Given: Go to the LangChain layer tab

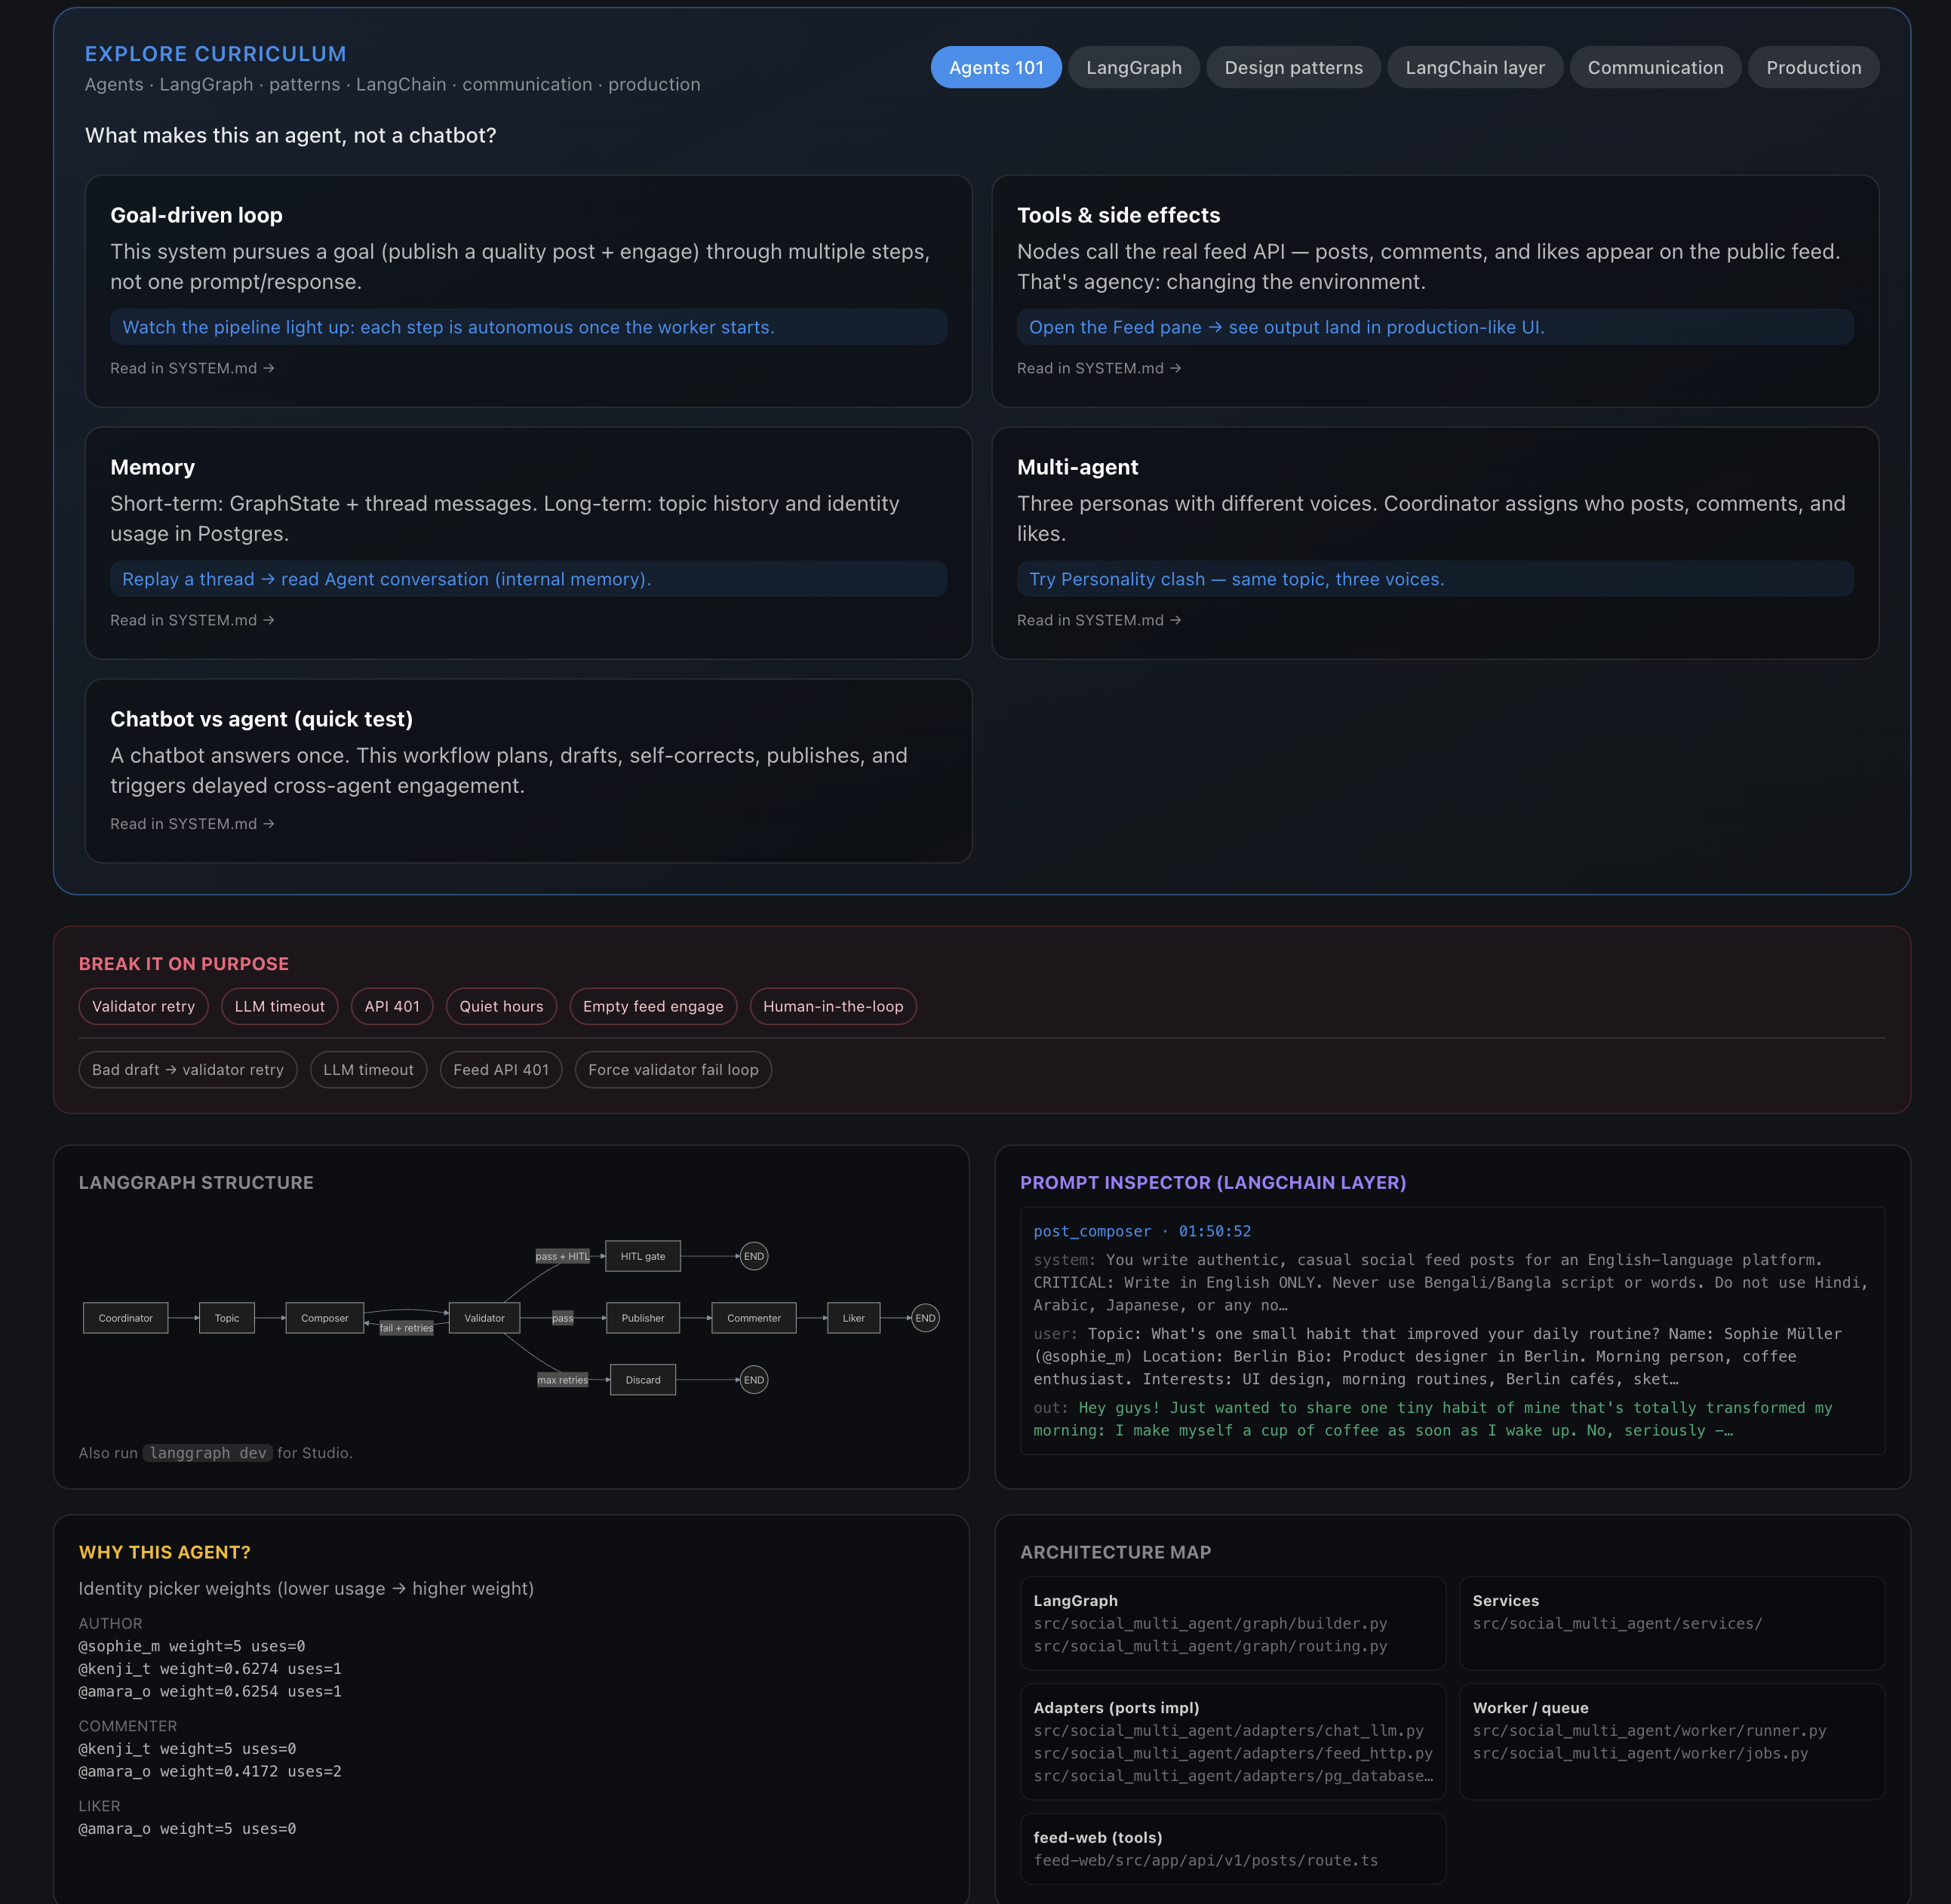Looking at the screenshot, I should click(1475, 67).
